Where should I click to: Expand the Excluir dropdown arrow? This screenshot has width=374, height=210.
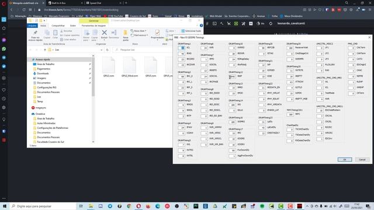(104, 40)
